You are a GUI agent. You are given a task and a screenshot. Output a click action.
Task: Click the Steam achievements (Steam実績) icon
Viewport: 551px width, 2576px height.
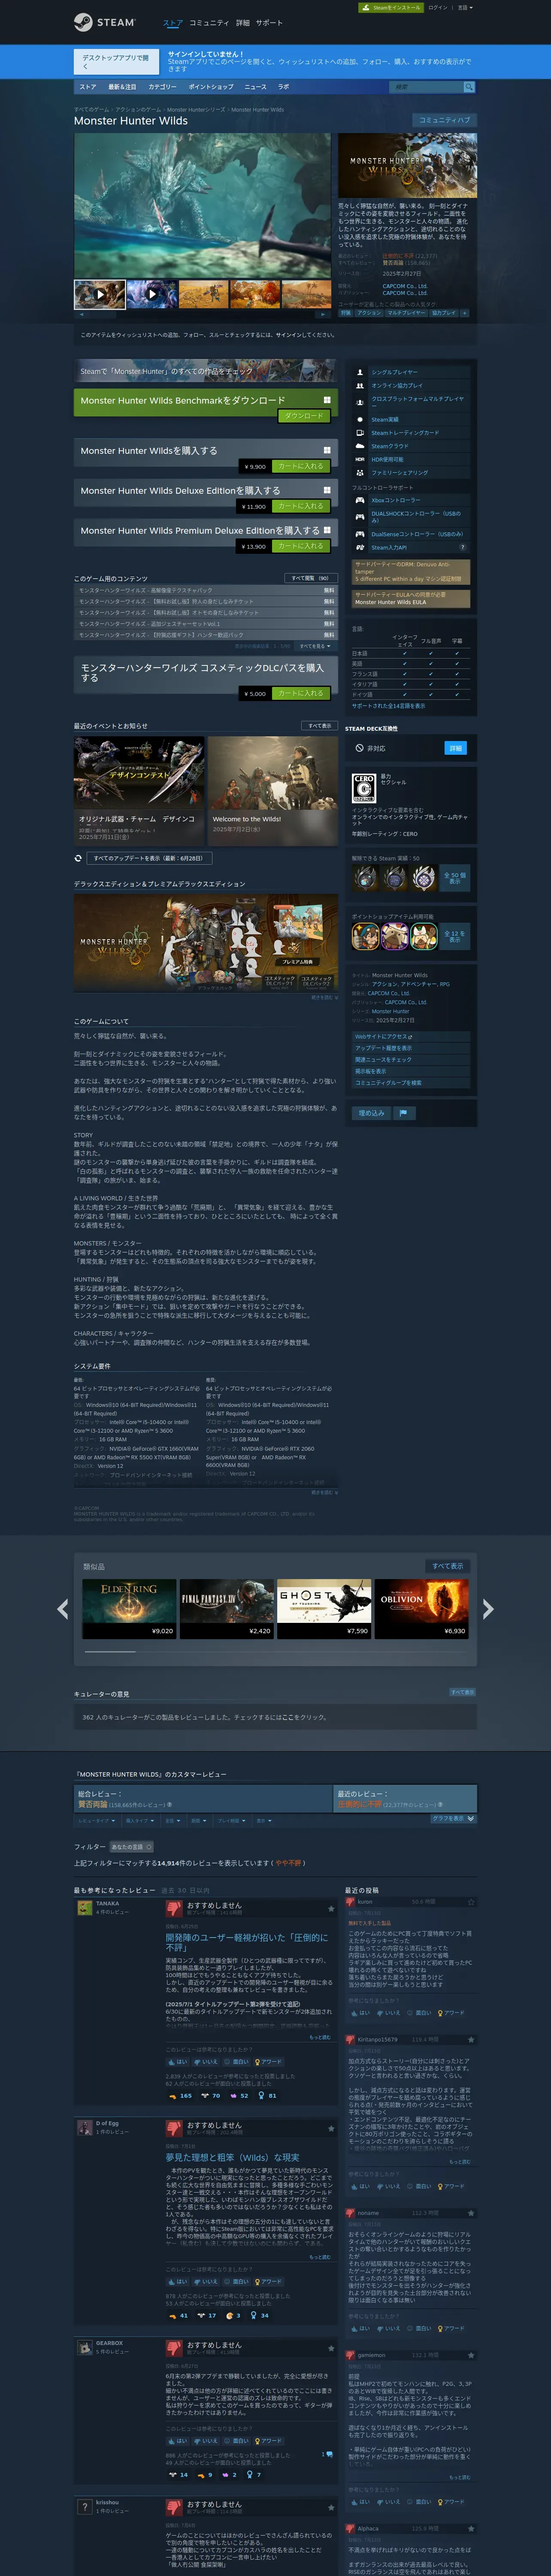click(360, 420)
